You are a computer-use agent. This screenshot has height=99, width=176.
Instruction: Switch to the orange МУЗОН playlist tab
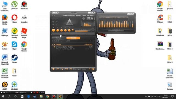pos(73,38)
